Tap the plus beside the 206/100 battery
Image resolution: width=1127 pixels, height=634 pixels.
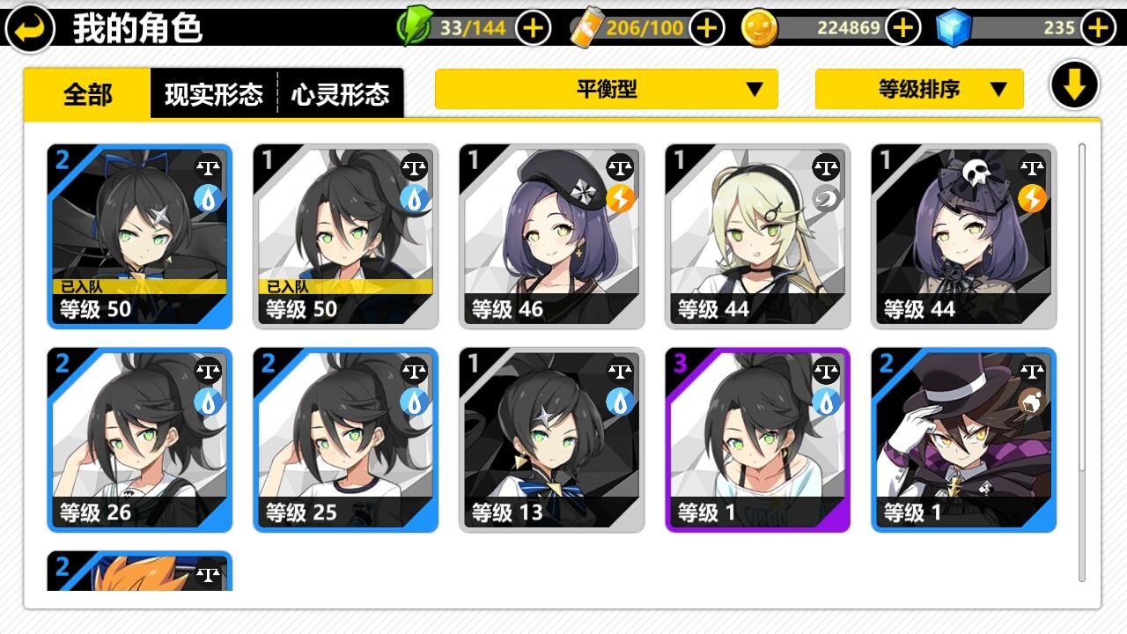tap(706, 28)
